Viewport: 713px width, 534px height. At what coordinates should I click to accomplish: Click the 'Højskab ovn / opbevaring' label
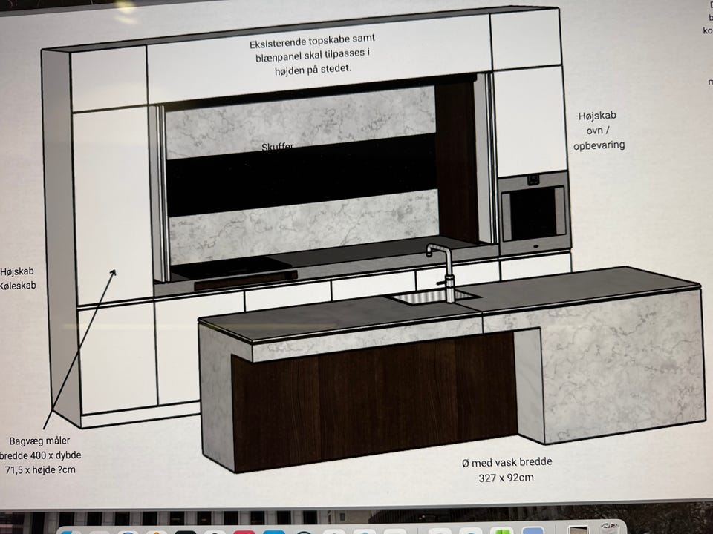coord(599,131)
